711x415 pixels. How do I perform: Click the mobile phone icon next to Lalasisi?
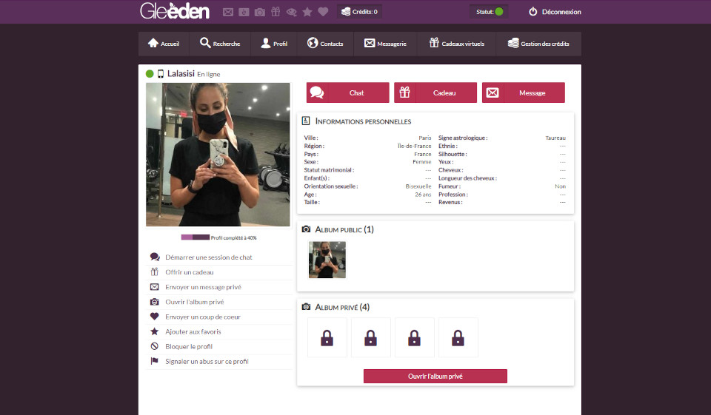(x=161, y=73)
